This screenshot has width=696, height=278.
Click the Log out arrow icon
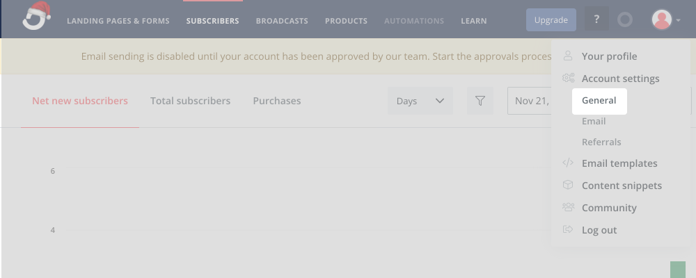[x=568, y=230]
